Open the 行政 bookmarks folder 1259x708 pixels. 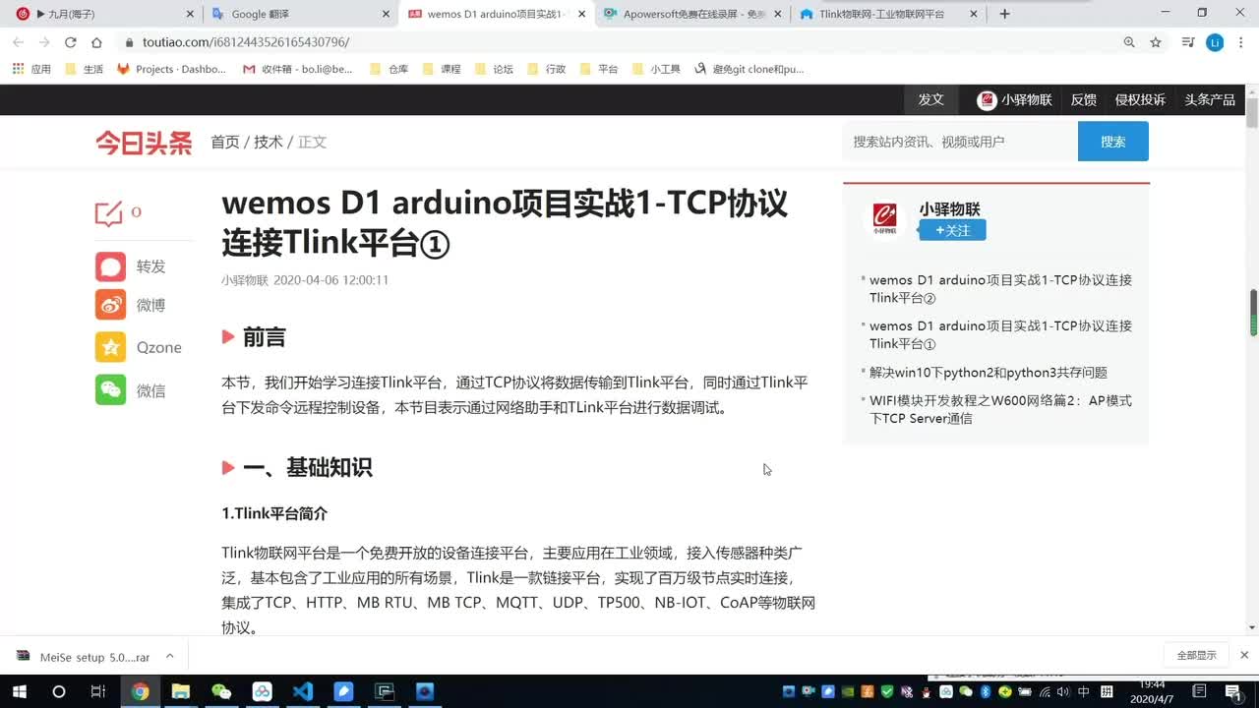tap(546, 69)
